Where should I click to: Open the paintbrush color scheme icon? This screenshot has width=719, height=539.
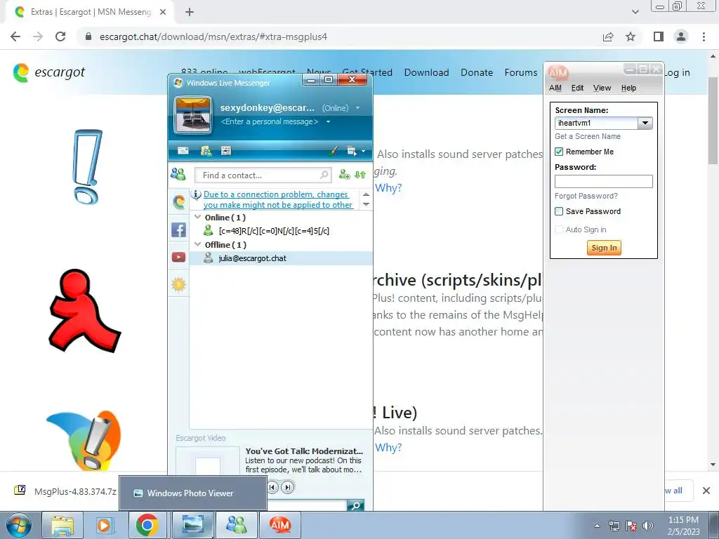pyautogui.click(x=334, y=151)
